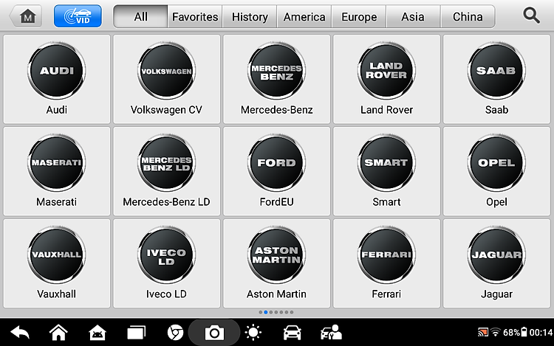Viewport: 554px width, 346px height.
Task: Tap the 68% battery indicator
Action: pos(515,332)
